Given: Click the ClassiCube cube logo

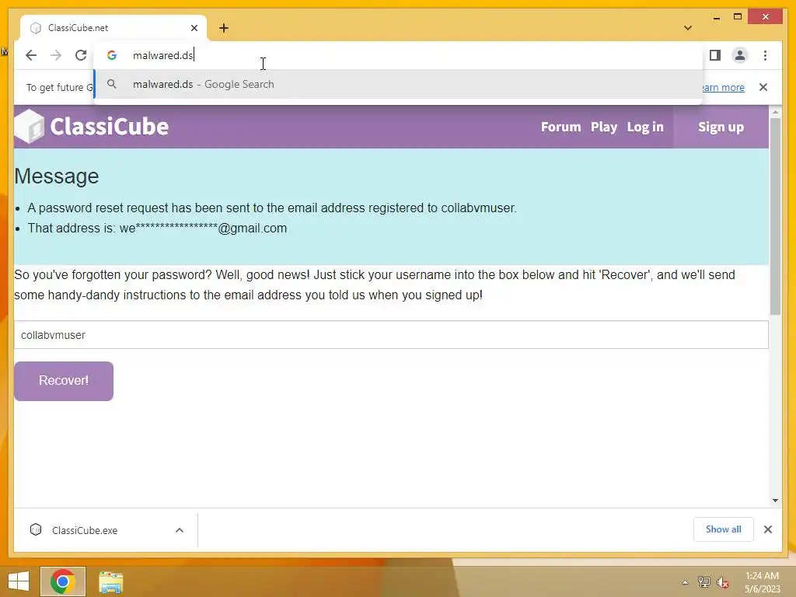Looking at the screenshot, I should [29, 127].
